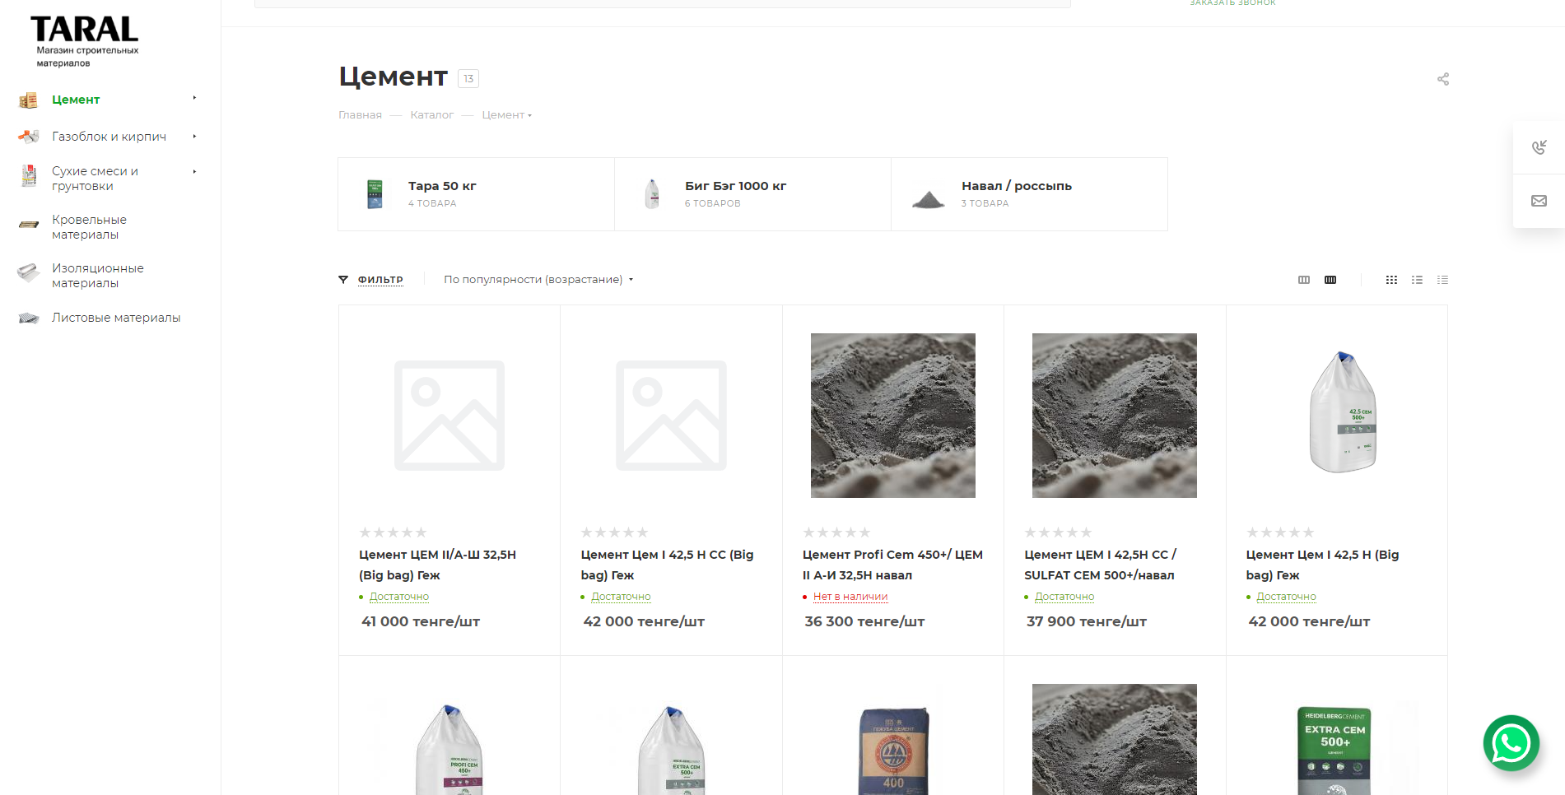This screenshot has height=795, width=1565.
Task: Click the share icon near the page title
Action: click(x=1443, y=79)
